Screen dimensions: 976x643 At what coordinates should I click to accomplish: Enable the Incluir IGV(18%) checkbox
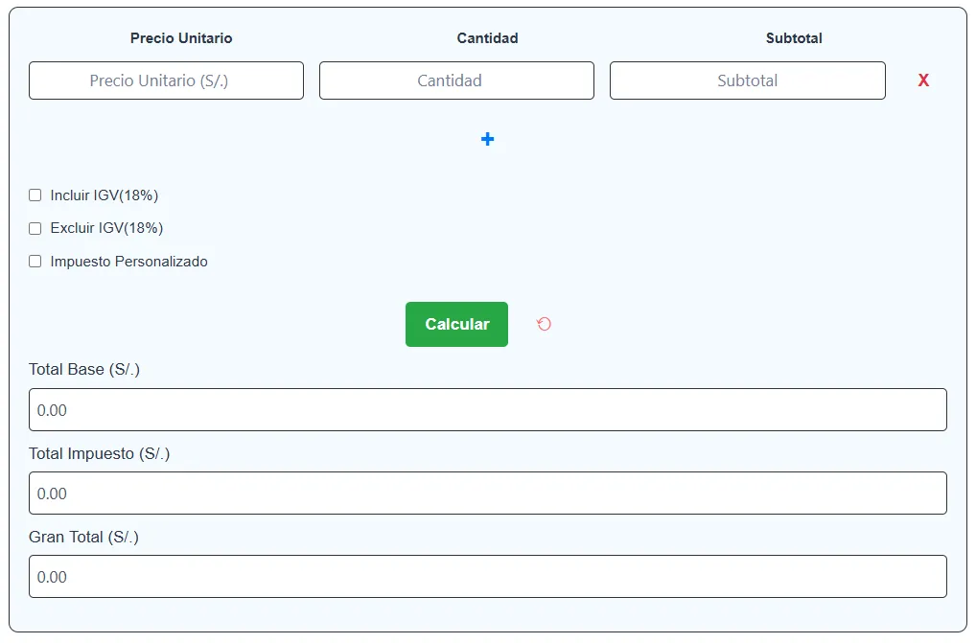[x=35, y=195]
